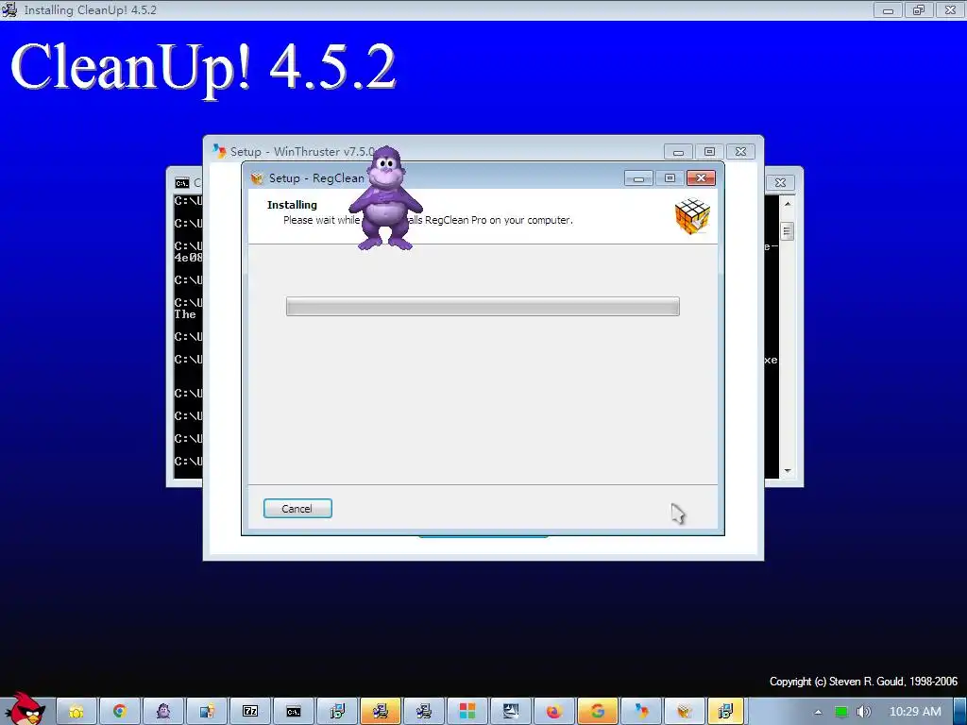The height and width of the screenshot is (725, 967).
Task: Open the Bonzi gorilla taskbar icon
Action: point(163,712)
